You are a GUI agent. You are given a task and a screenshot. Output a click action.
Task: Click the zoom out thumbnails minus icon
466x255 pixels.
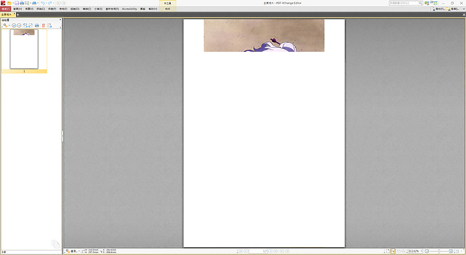coord(19,25)
